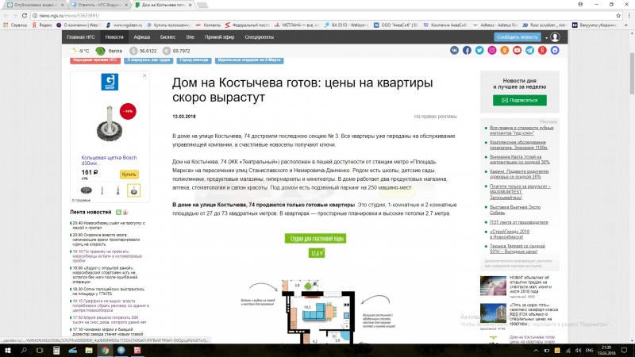Select the highlighted last brush thumbnail

pos(133,190)
